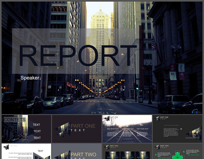Open the main REPORT title slide
Image resolution: width=204 pixels, height=159 pixels.
(x=102, y=58)
